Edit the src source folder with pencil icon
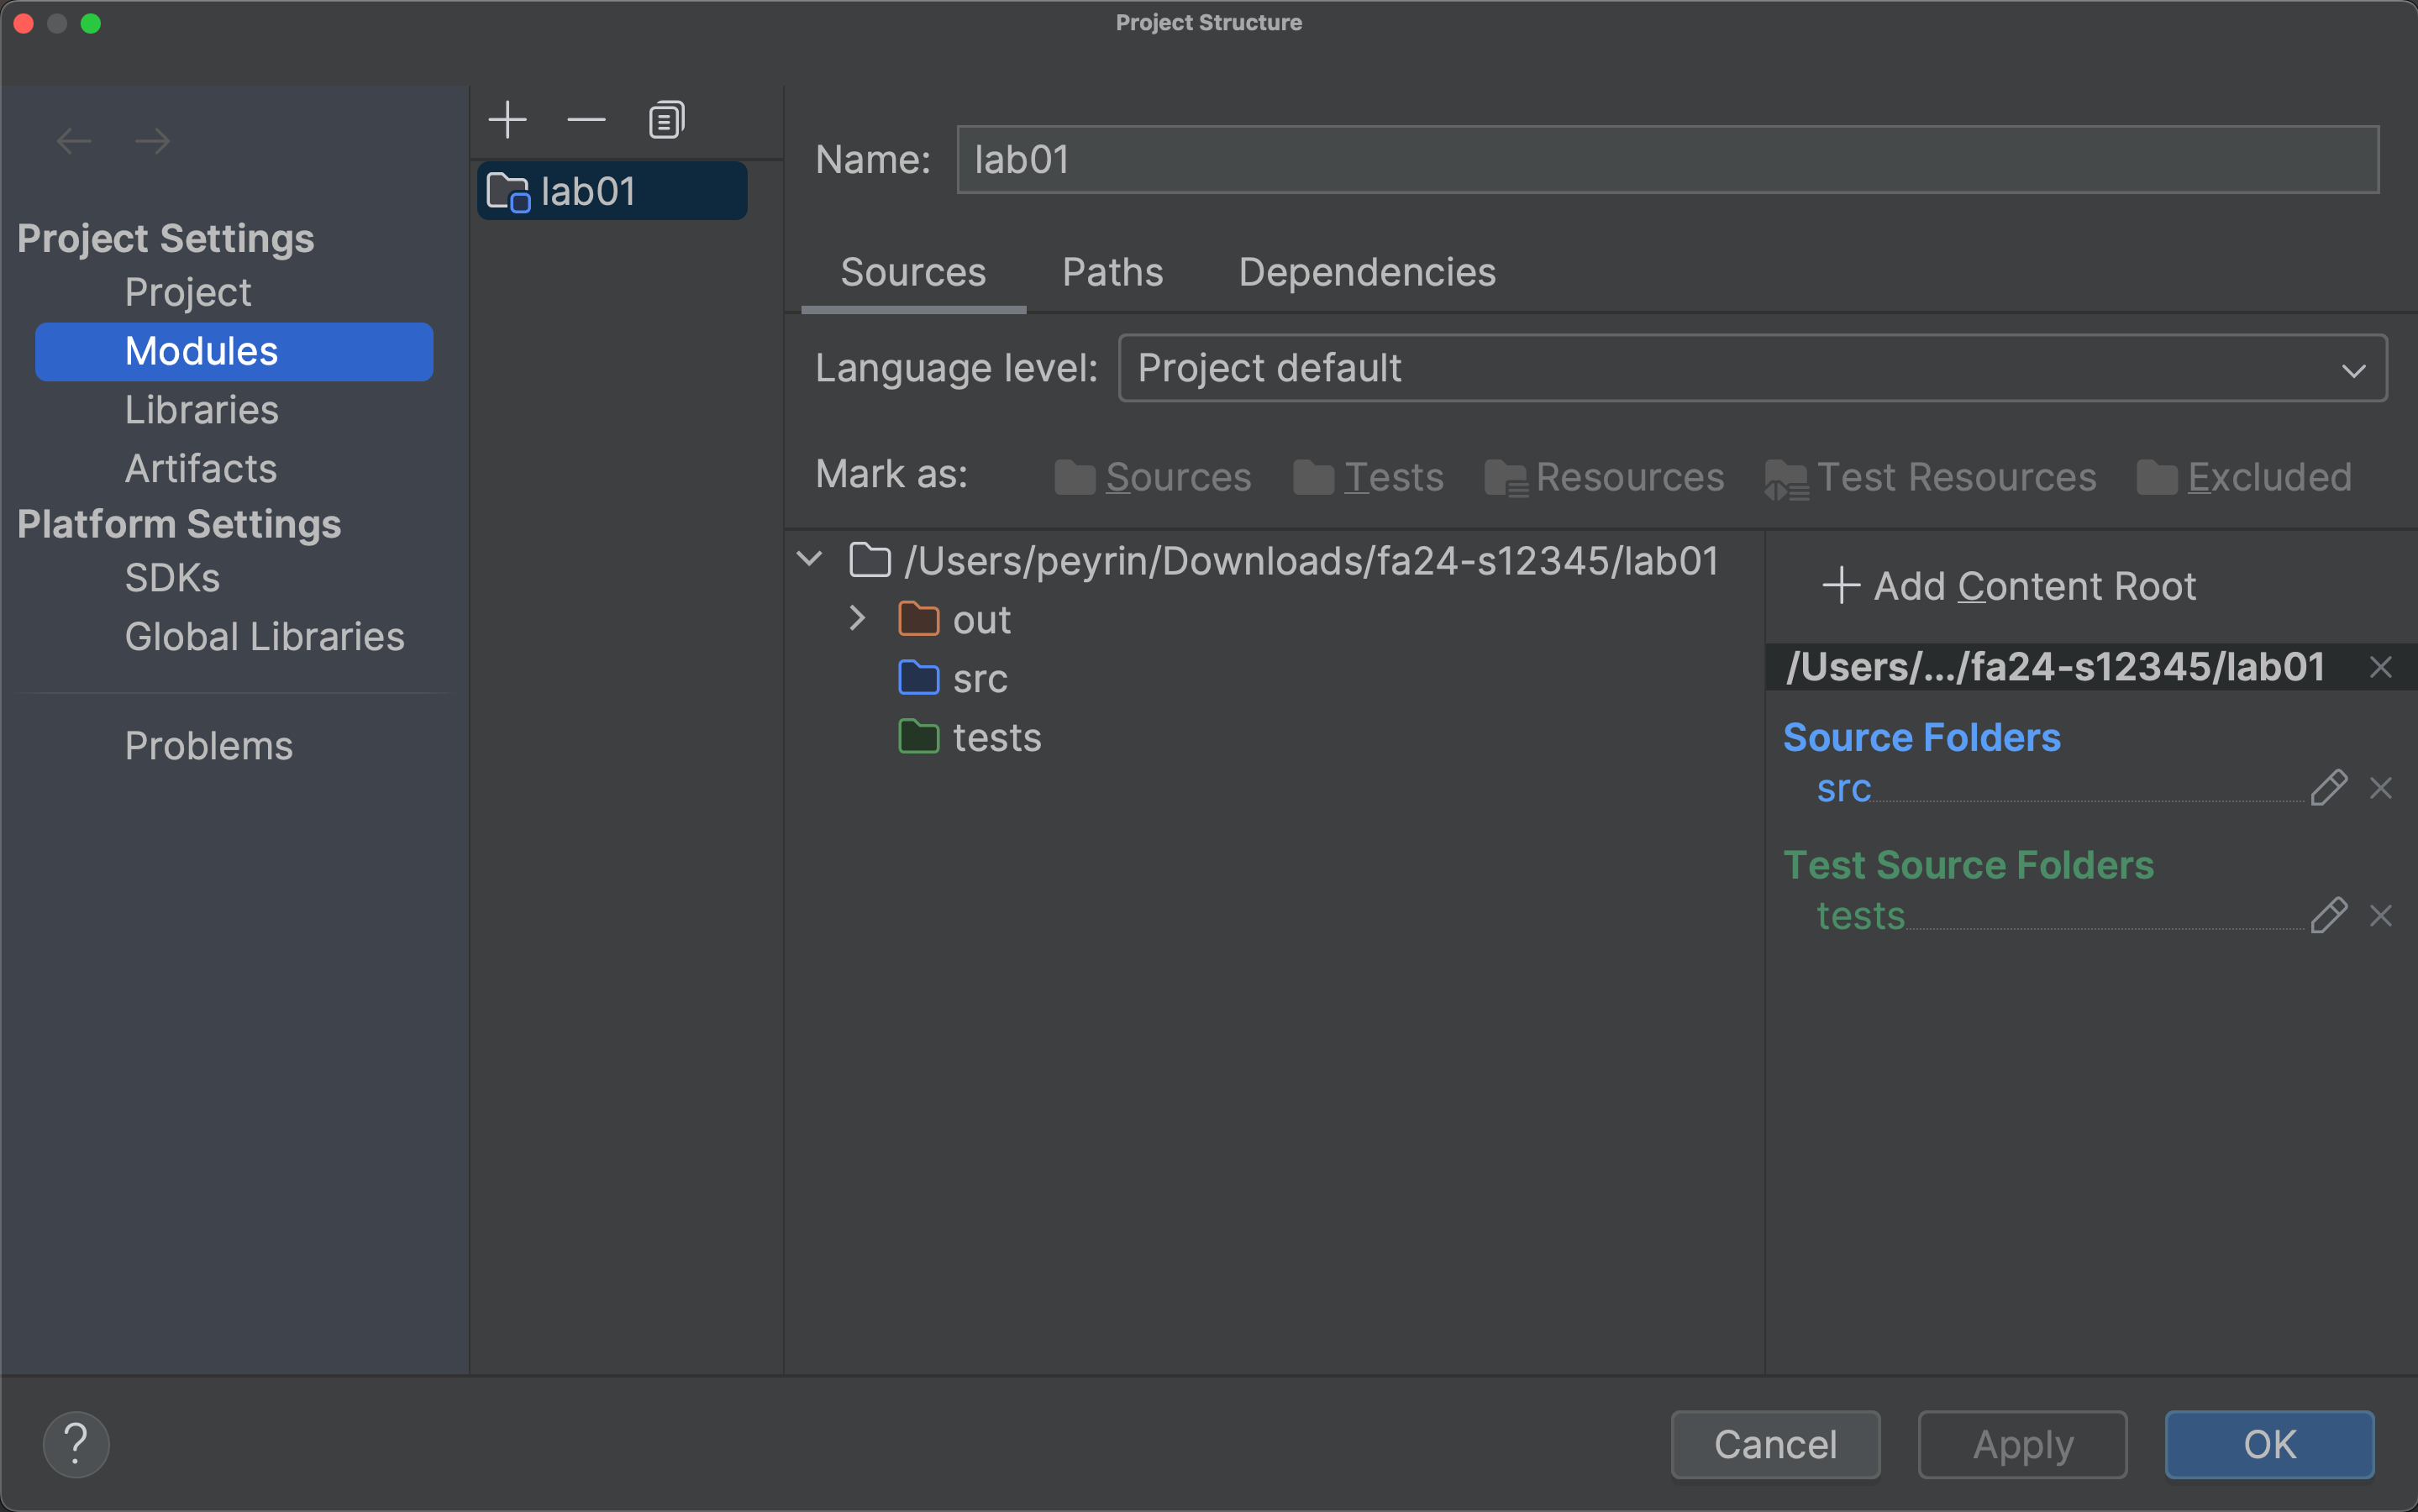This screenshot has width=2418, height=1512. tap(2329, 788)
